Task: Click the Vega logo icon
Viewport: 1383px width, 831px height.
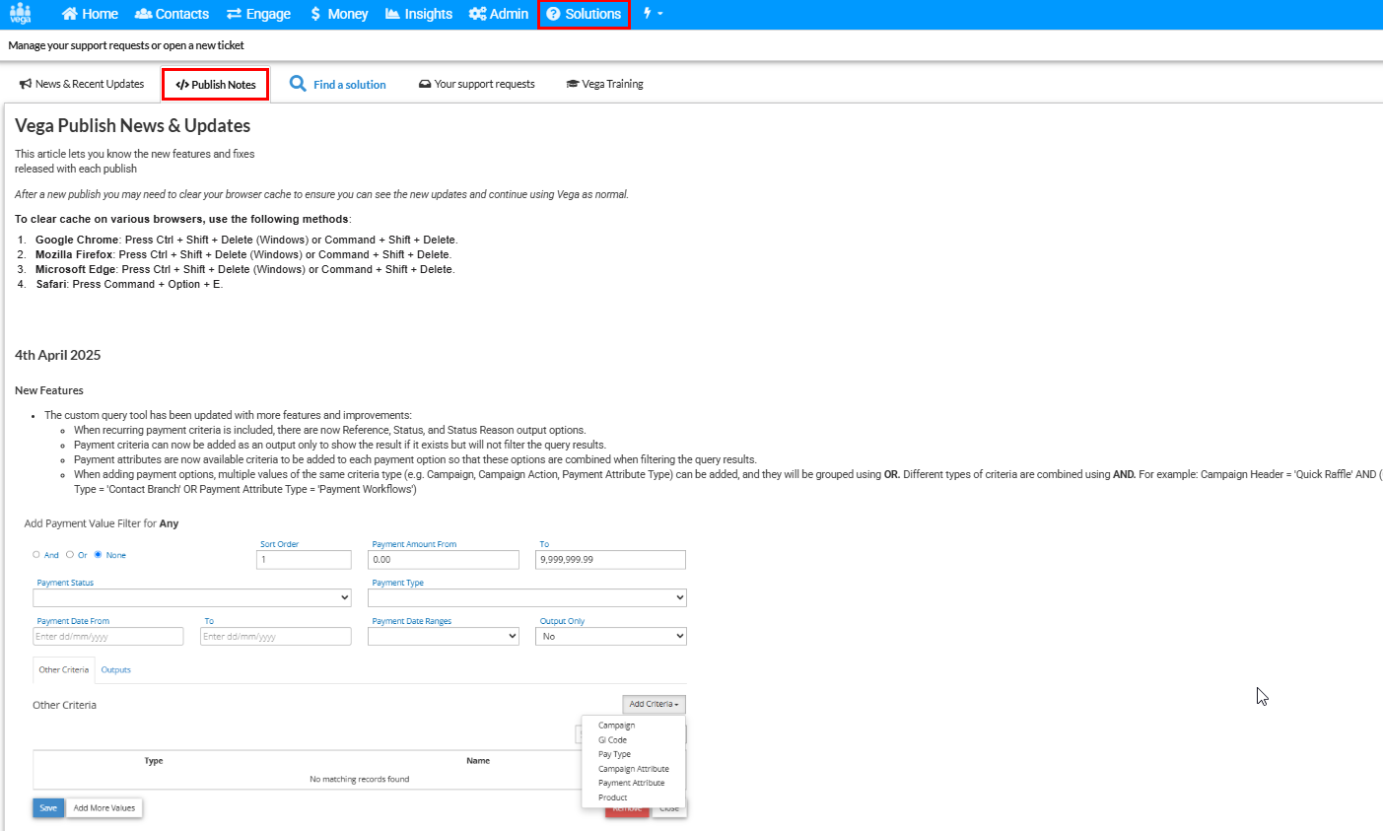Action: pyautogui.click(x=20, y=13)
